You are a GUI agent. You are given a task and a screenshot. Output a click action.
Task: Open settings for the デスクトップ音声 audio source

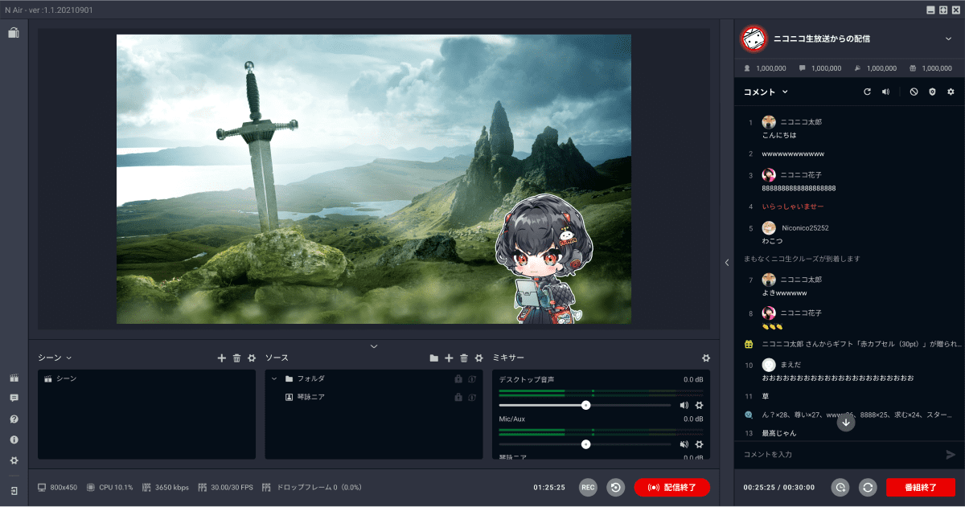tap(700, 406)
